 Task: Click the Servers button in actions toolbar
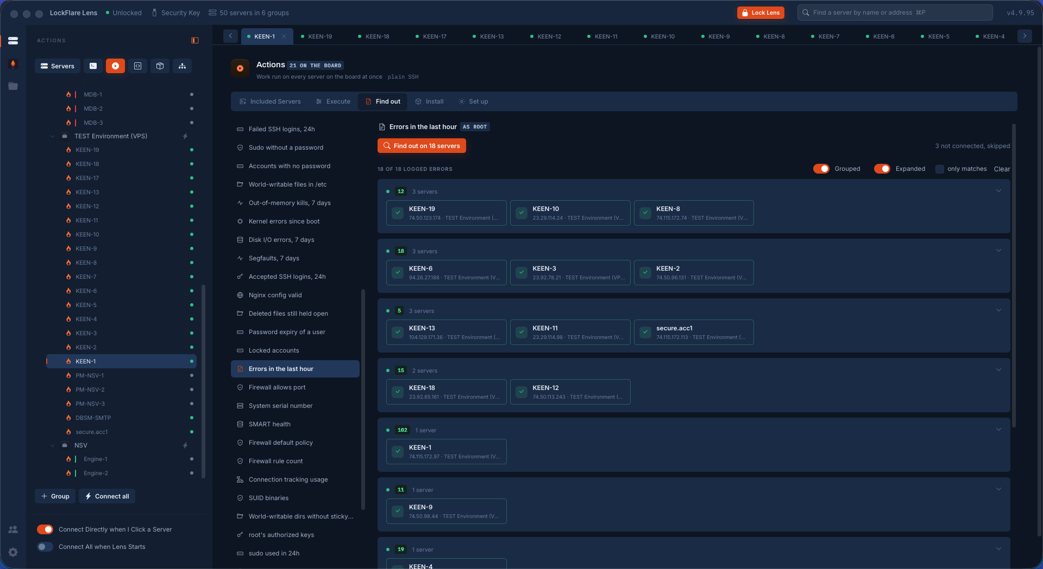(x=58, y=66)
